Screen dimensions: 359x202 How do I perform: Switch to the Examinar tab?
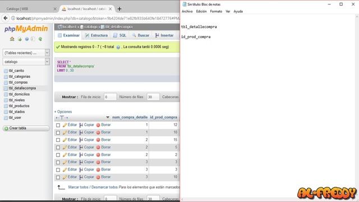tap(68, 35)
